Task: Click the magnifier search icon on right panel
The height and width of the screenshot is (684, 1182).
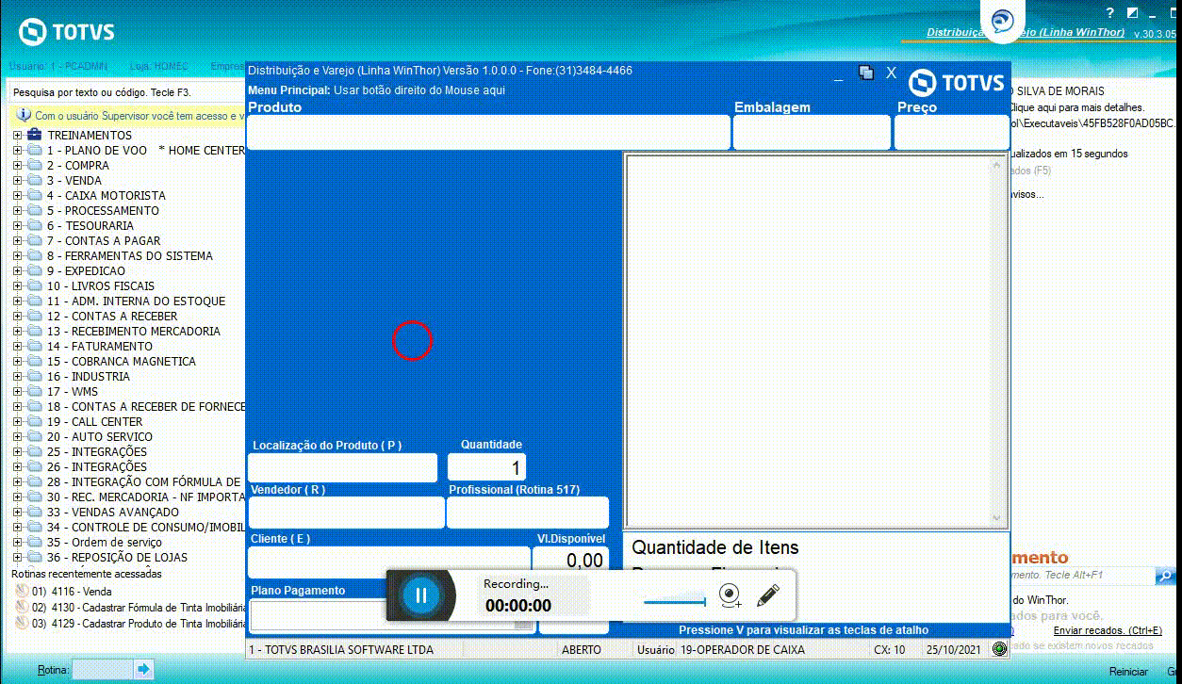Action: [1164, 575]
